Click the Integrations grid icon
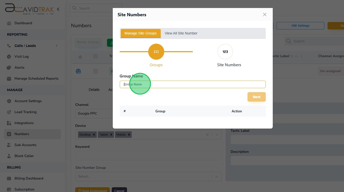Screen dimensions: 344x192 click(9, 123)
